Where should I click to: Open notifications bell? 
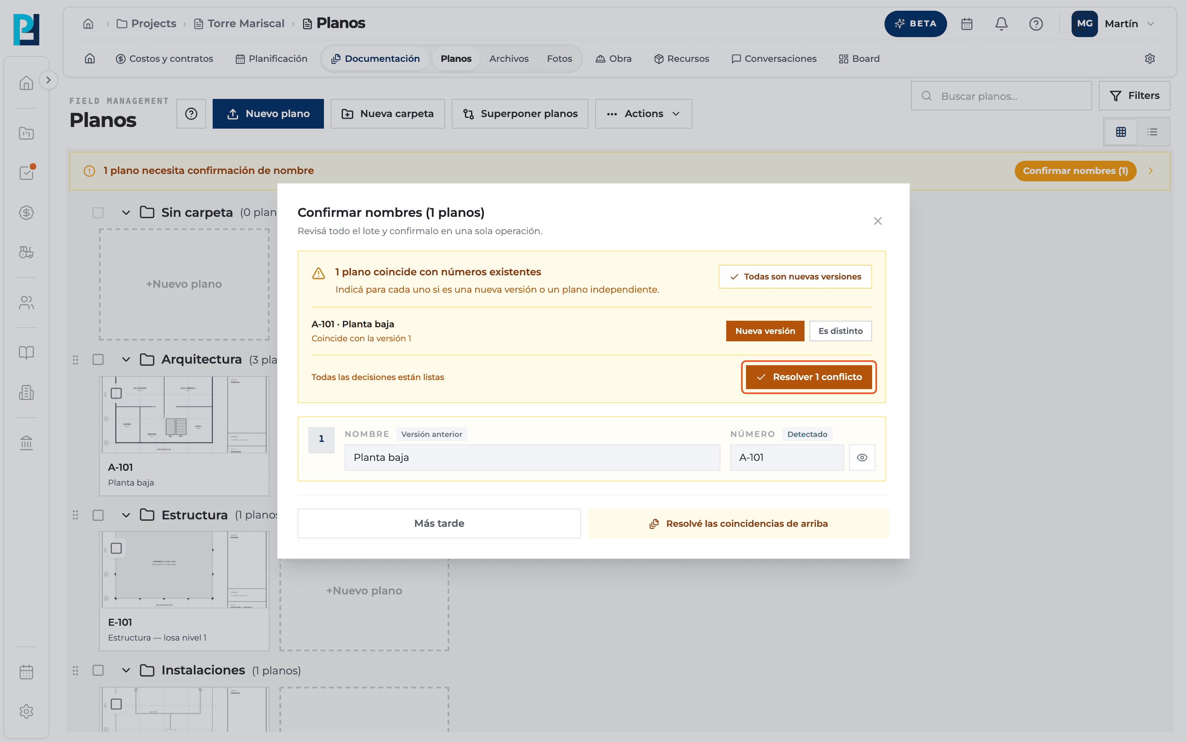click(1001, 23)
